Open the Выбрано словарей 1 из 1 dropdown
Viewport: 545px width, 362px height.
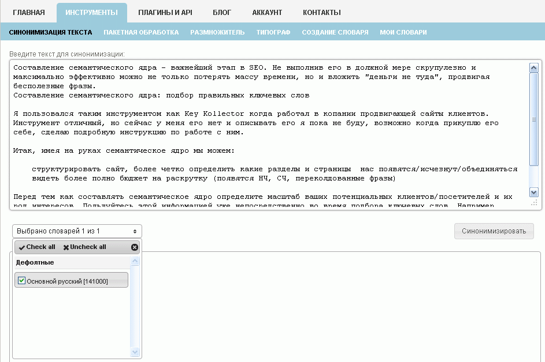coord(77,231)
